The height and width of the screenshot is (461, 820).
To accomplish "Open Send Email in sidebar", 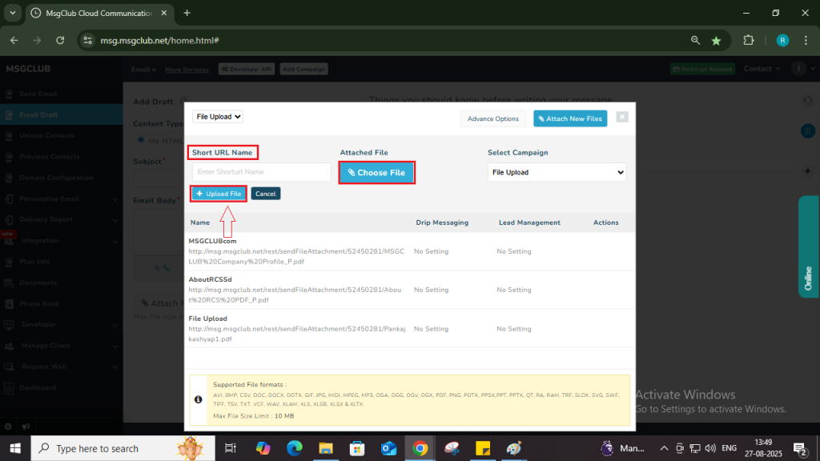I will [38, 94].
